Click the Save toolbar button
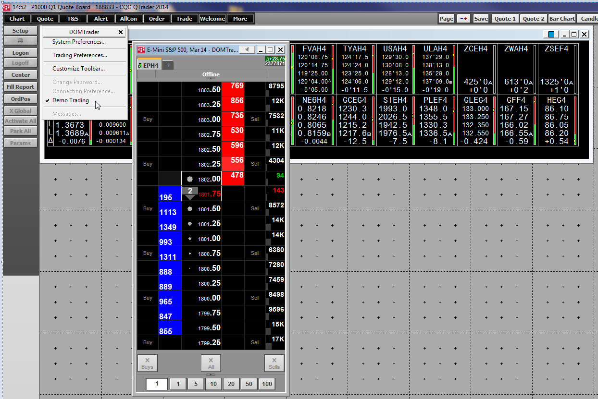 click(x=481, y=18)
